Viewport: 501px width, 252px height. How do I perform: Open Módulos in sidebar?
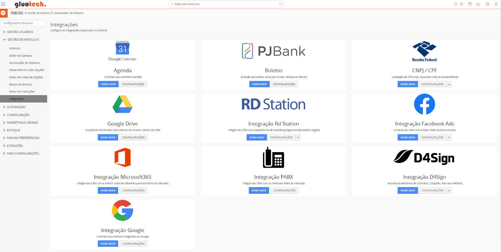coord(15,49)
